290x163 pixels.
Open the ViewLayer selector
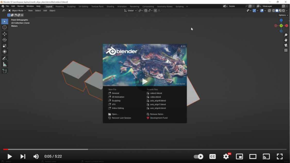(259, 6)
